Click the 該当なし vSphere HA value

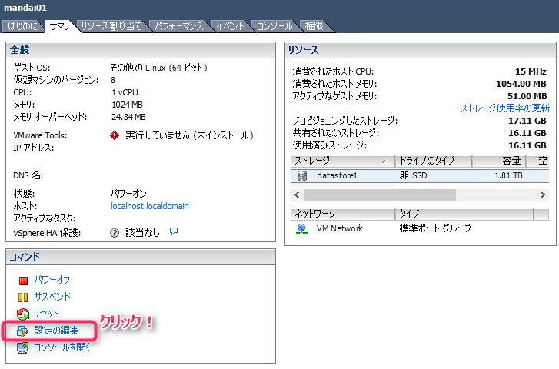coord(142,233)
